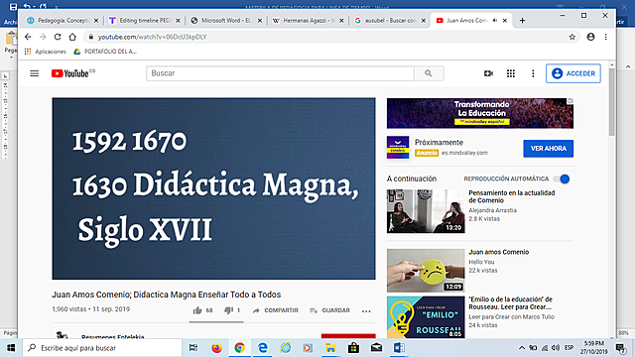Like the video with thumbs up

[x=197, y=310]
